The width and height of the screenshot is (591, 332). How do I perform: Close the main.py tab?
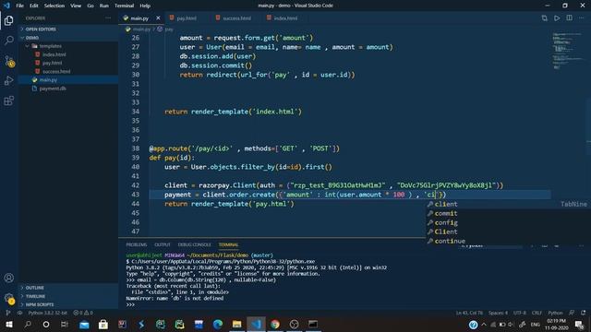(x=158, y=18)
